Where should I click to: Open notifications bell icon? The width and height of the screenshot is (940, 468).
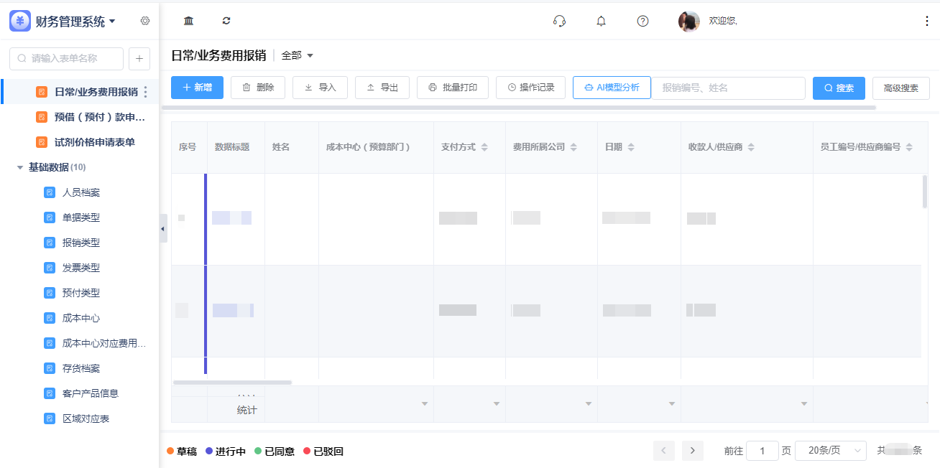[602, 21]
